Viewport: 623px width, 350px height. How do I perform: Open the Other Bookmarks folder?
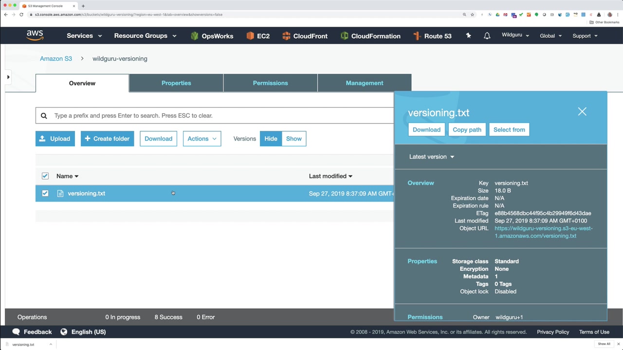pyautogui.click(x=604, y=22)
